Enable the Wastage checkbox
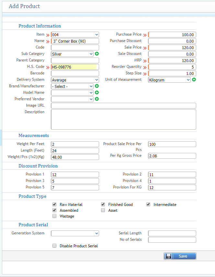215x277 pixels. (54, 216)
